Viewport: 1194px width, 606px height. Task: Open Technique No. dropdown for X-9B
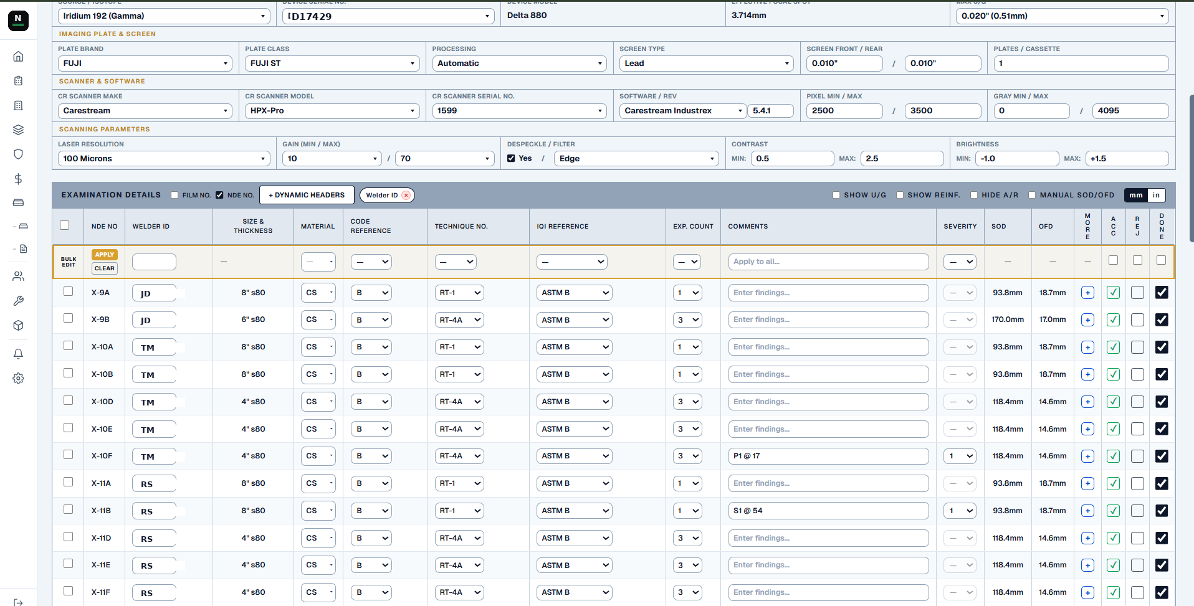(x=459, y=320)
